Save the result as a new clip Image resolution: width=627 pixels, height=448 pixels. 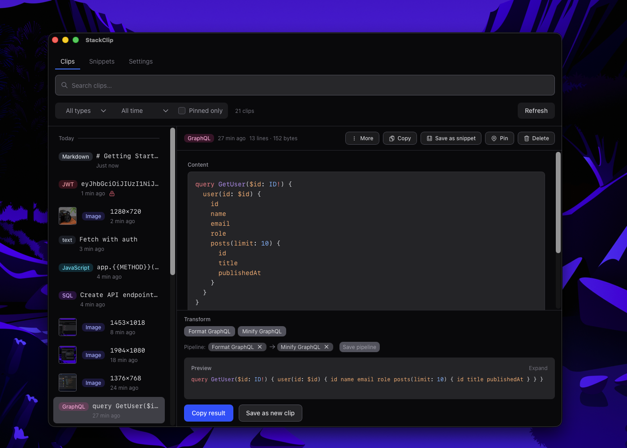[270, 413]
